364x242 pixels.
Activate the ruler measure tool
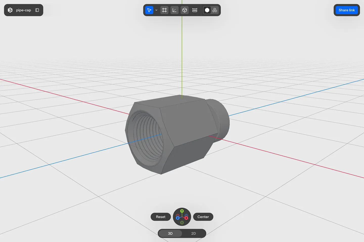tap(195, 10)
